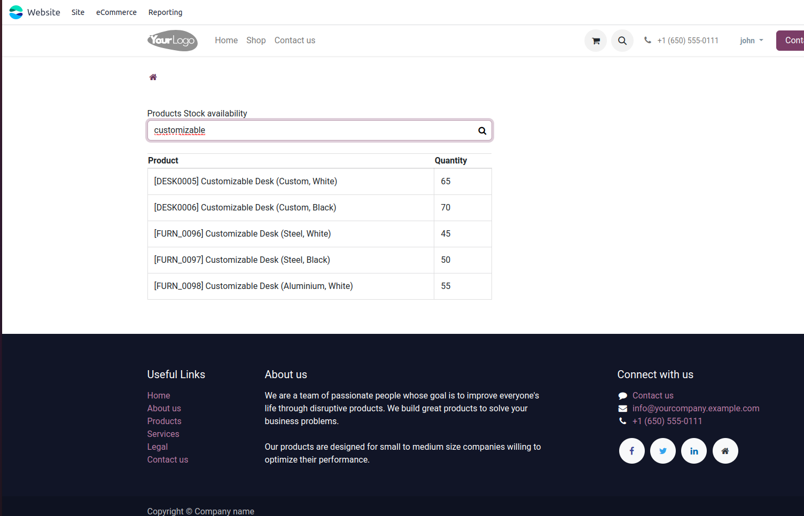Image resolution: width=804 pixels, height=516 pixels.
Task: Select the FURN_0096 Customizable Desk row
Action: pyautogui.click(x=319, y=234)
